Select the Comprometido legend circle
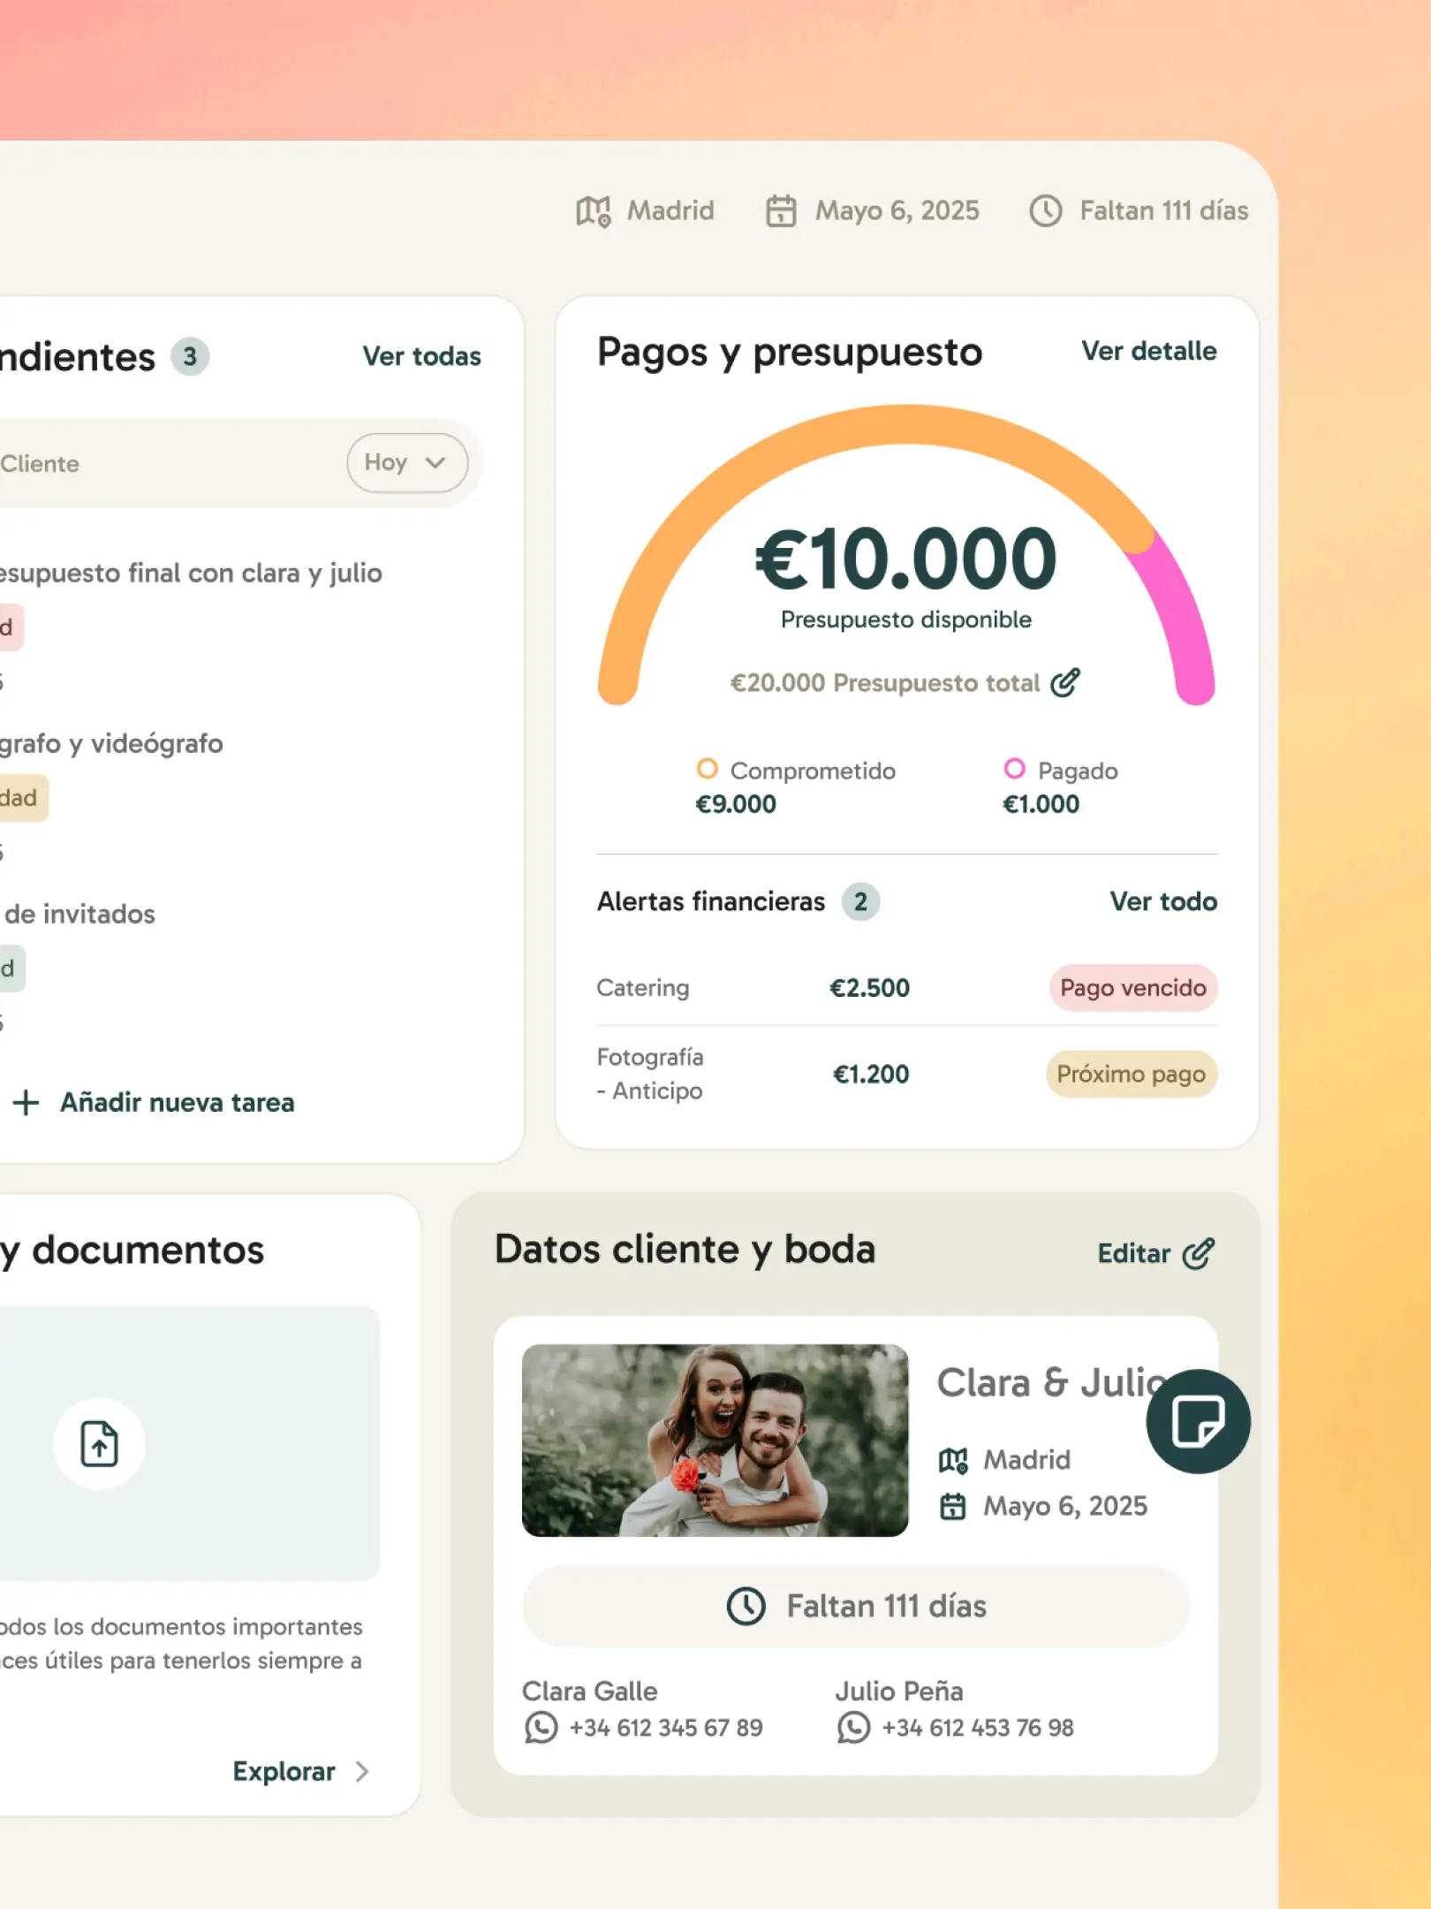Viewport: 1431px width, 1909px height. (708, 769)
